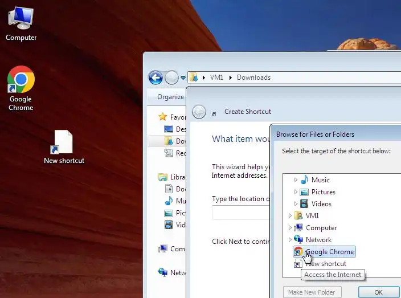Select the Google Chrome desktop shortcut
401x298 pixels.
21,88
